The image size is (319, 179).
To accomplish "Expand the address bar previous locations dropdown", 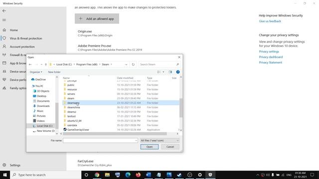I will pos(126,65).
